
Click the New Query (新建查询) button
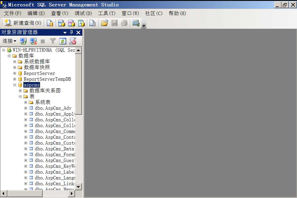[x=23, y=23]
